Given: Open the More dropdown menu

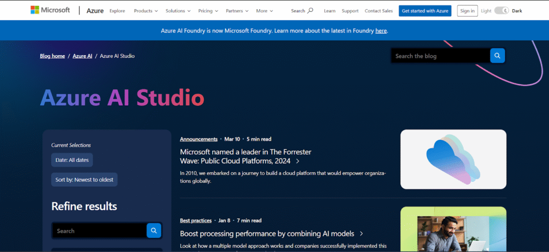Looking at the screenshot, I should point(264,11).
